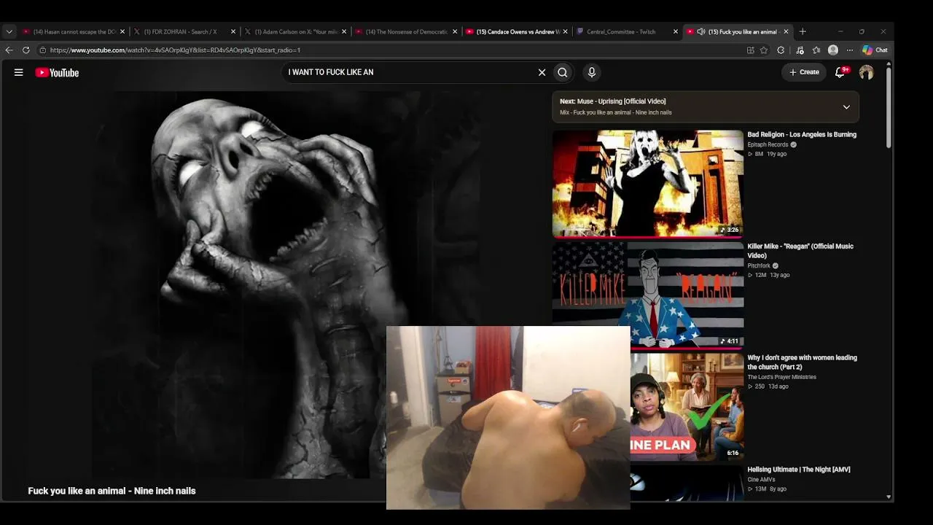Open the YouTube guide hamburger menu
This screenshot has height=525, width=933.
[18, 72]
